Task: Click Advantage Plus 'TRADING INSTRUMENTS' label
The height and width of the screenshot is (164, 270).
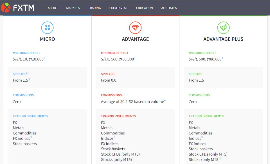Action: pyautogui.click(x=206, y=116)
